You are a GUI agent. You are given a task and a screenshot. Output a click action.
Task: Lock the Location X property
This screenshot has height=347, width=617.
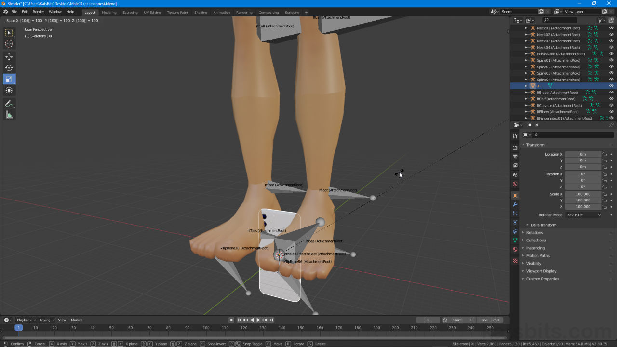click(604, 154)
